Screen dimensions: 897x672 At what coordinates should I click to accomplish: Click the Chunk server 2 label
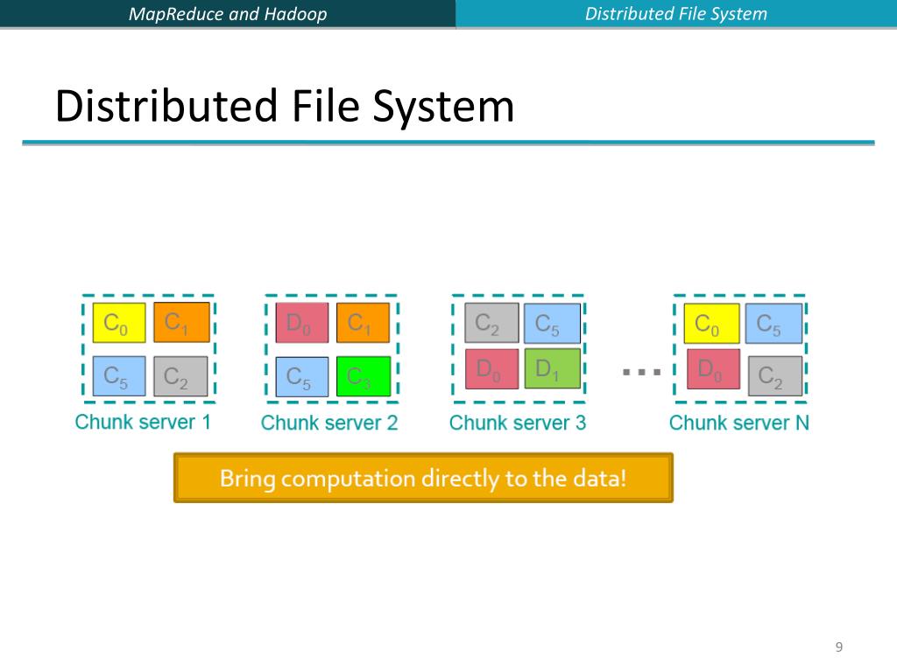click(x=329, y=423)
